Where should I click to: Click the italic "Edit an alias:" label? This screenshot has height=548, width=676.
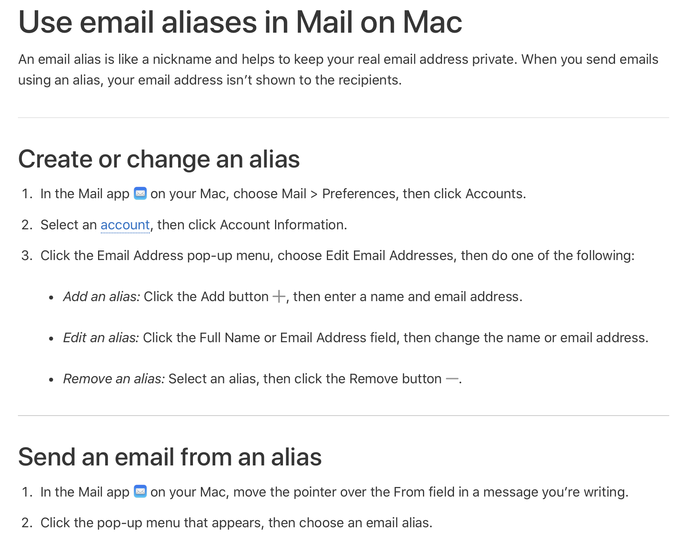point(101,338)
